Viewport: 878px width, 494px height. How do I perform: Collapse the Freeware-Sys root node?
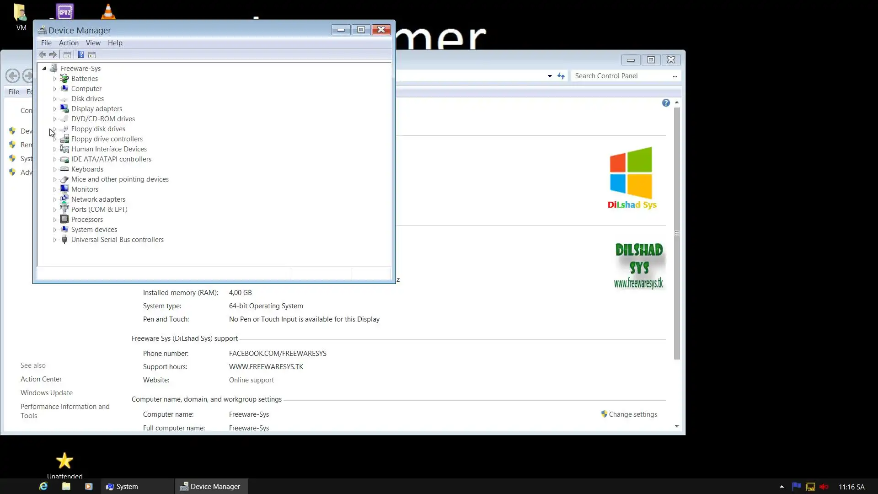(x=44, y=69)
